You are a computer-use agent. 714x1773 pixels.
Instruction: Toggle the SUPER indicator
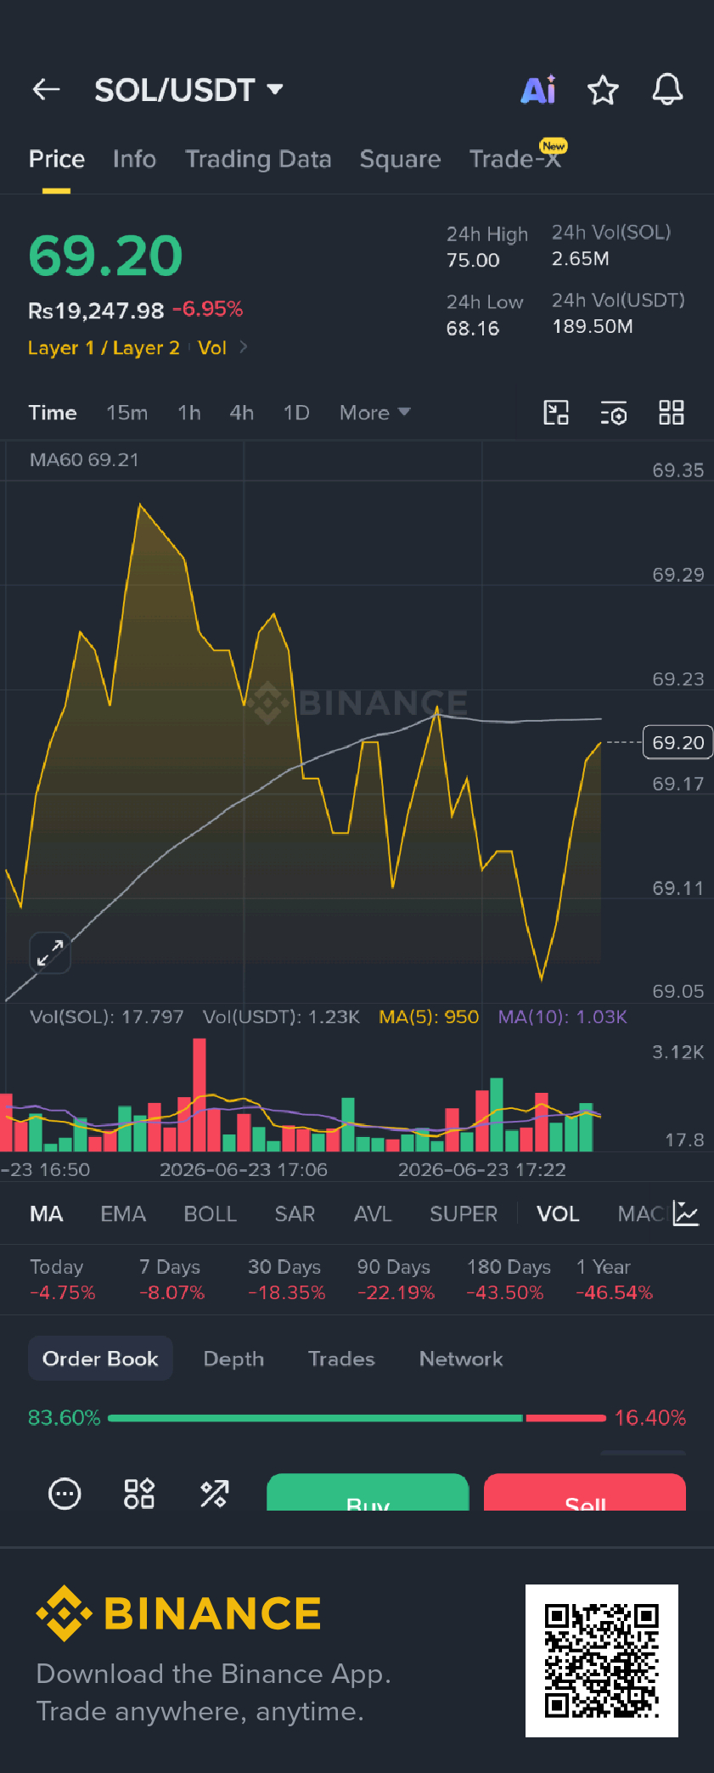click(464, 1214)
